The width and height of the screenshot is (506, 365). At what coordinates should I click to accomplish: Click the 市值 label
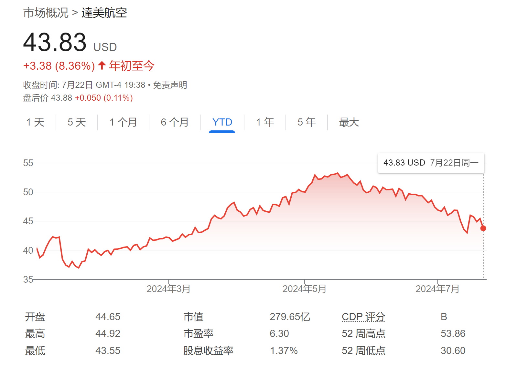tap(193, 317)
